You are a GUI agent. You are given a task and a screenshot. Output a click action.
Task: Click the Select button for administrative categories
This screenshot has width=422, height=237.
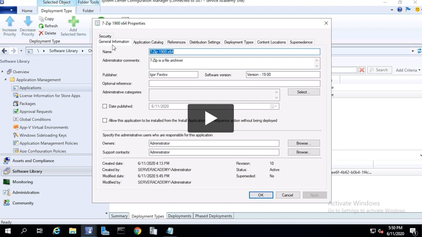pos(303,92)
